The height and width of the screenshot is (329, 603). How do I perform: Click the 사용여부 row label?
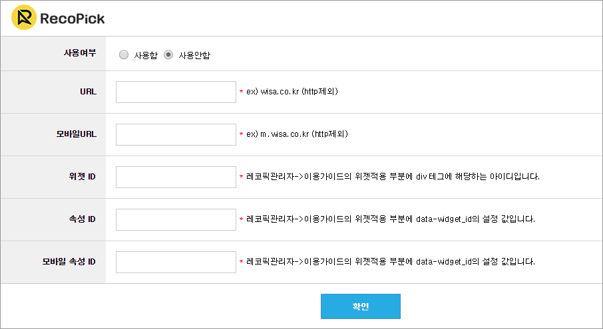coord(80,53)
